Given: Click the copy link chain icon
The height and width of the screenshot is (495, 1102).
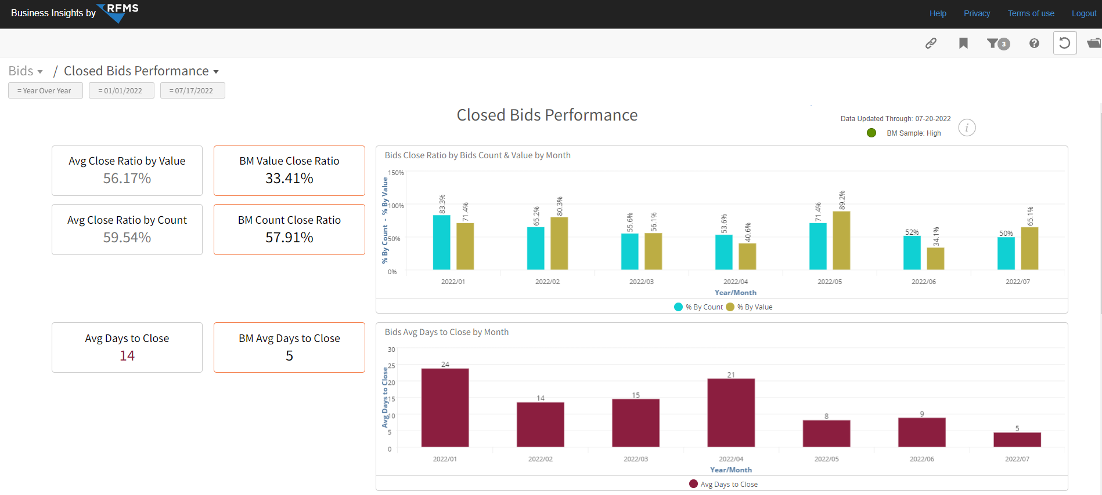Looking at the screenshot, I should pyautogui.click(x=931, y=43).
